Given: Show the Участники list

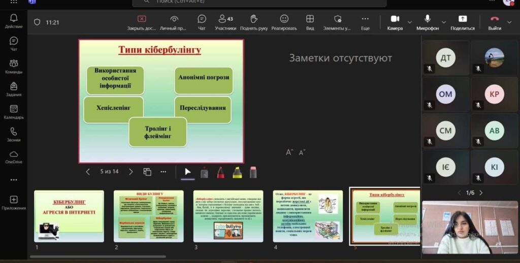Looking at the screenshot, I should (225, 22).
